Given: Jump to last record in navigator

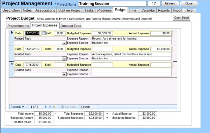Looking at the screenshot, I should (50, 107).
